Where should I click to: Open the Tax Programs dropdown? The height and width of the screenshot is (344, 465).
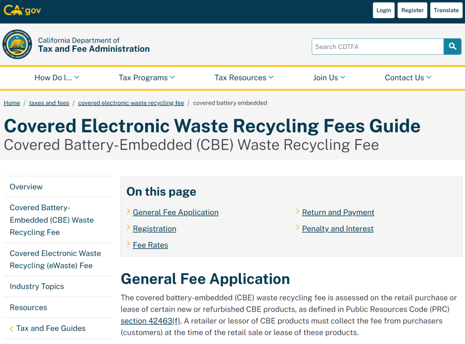click(147, 78)
